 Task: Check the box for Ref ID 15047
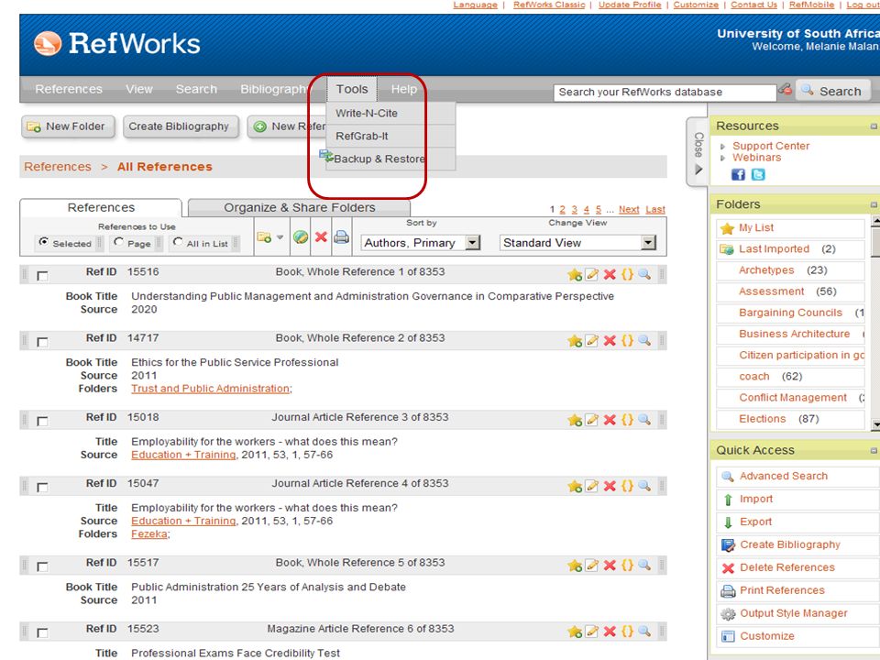[42, 487]
